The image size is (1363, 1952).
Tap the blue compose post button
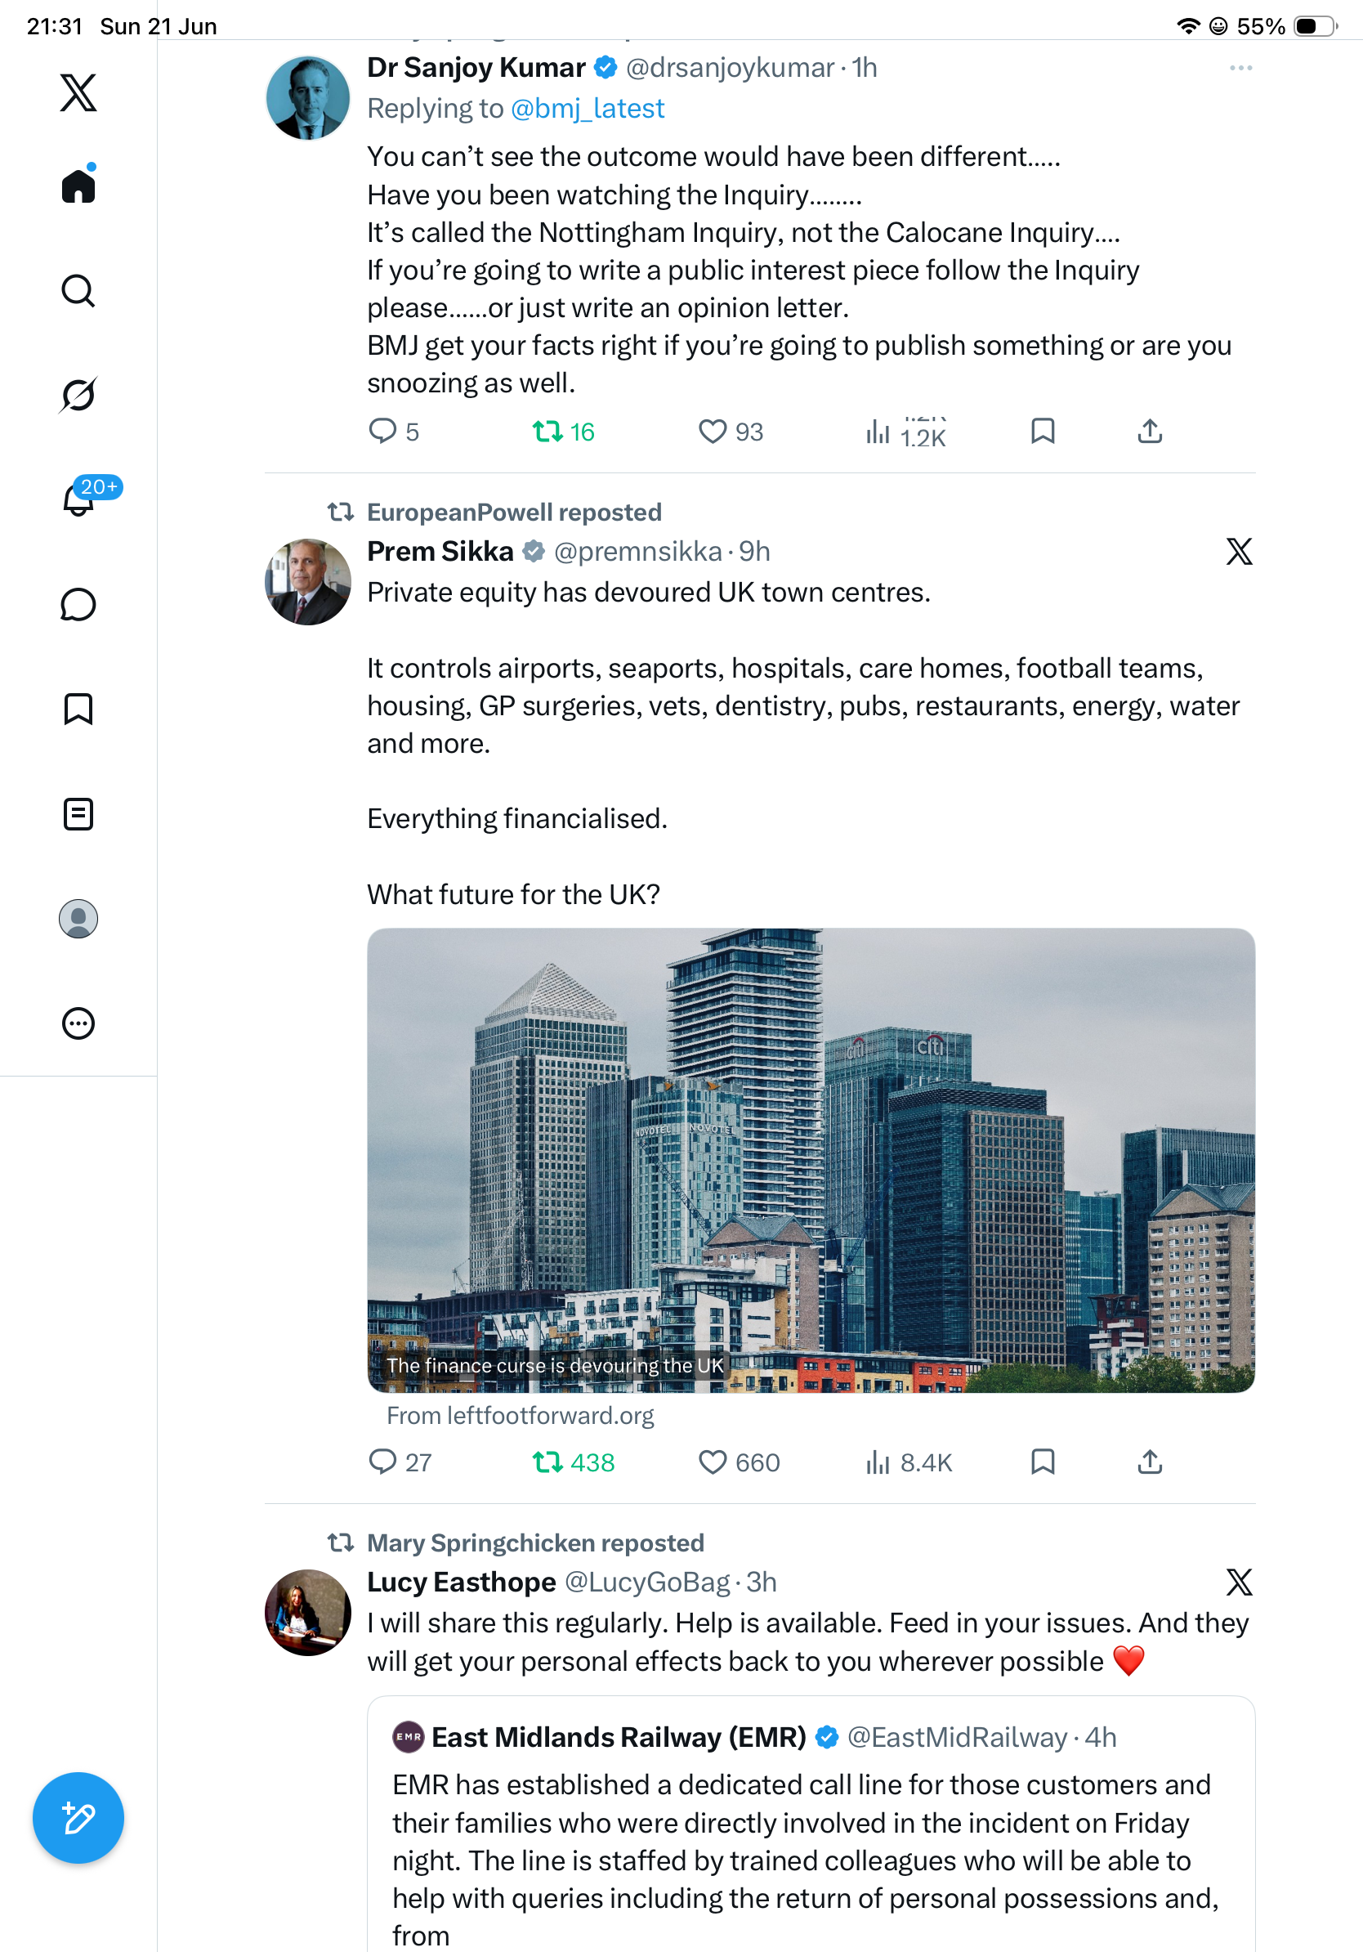[x=78, y=1818]
